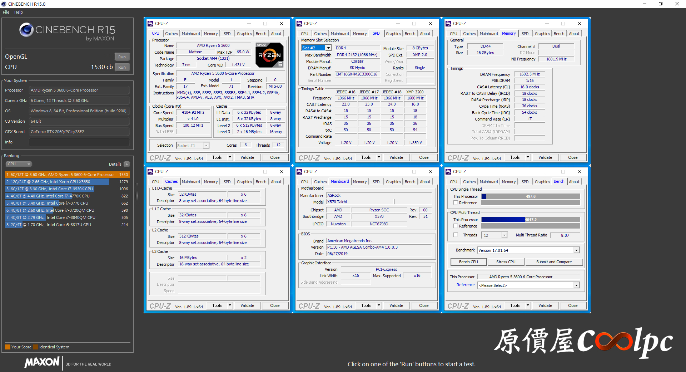This screenshot has height=372, width=686.
Task: Click the Coolpc watermark logo
Action: 583,342
